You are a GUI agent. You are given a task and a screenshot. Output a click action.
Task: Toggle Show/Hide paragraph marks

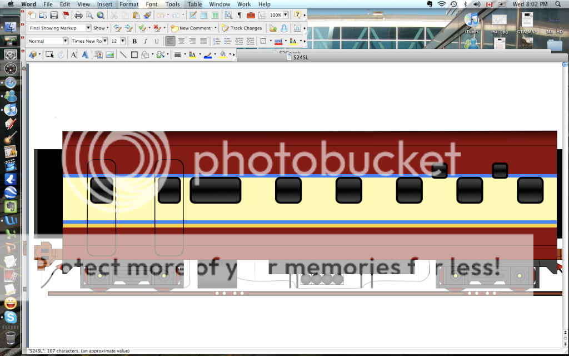[x=239, y=15]
